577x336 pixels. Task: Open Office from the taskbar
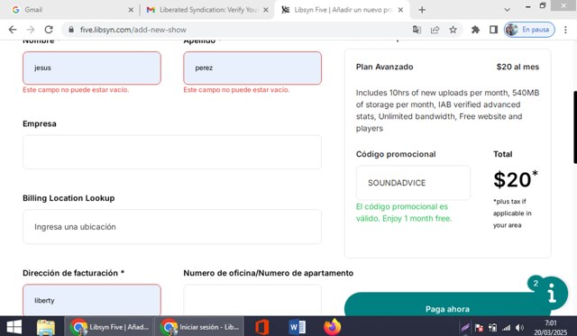[261, 326]
